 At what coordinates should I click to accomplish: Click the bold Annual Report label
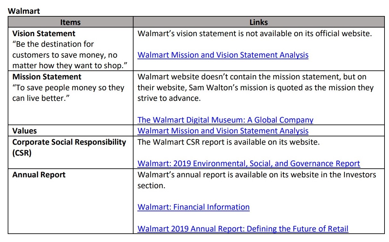tap(39, 175)
